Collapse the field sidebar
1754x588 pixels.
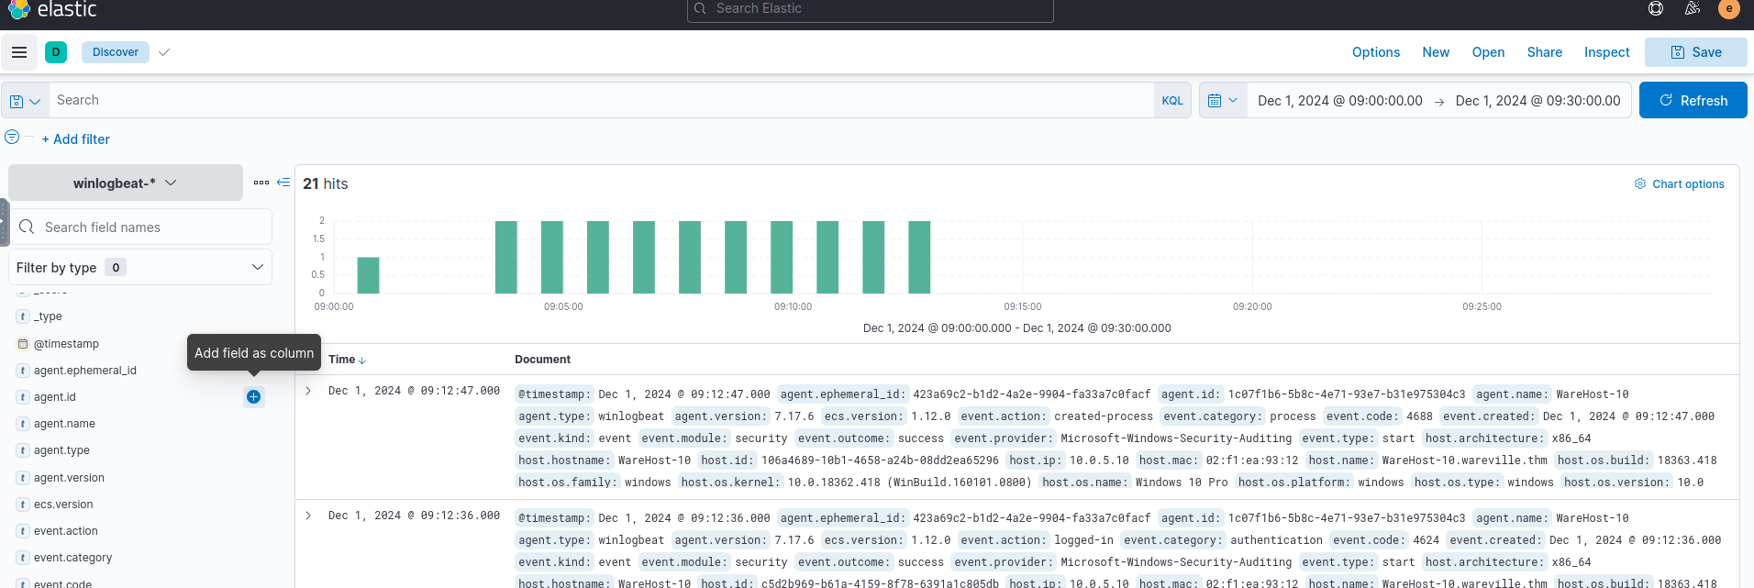(283, 183)
